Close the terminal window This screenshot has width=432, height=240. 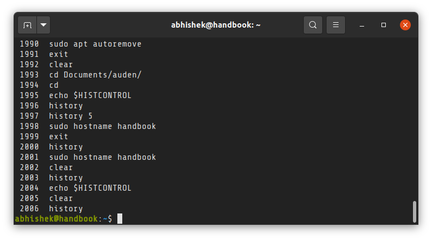click(405, 25)
